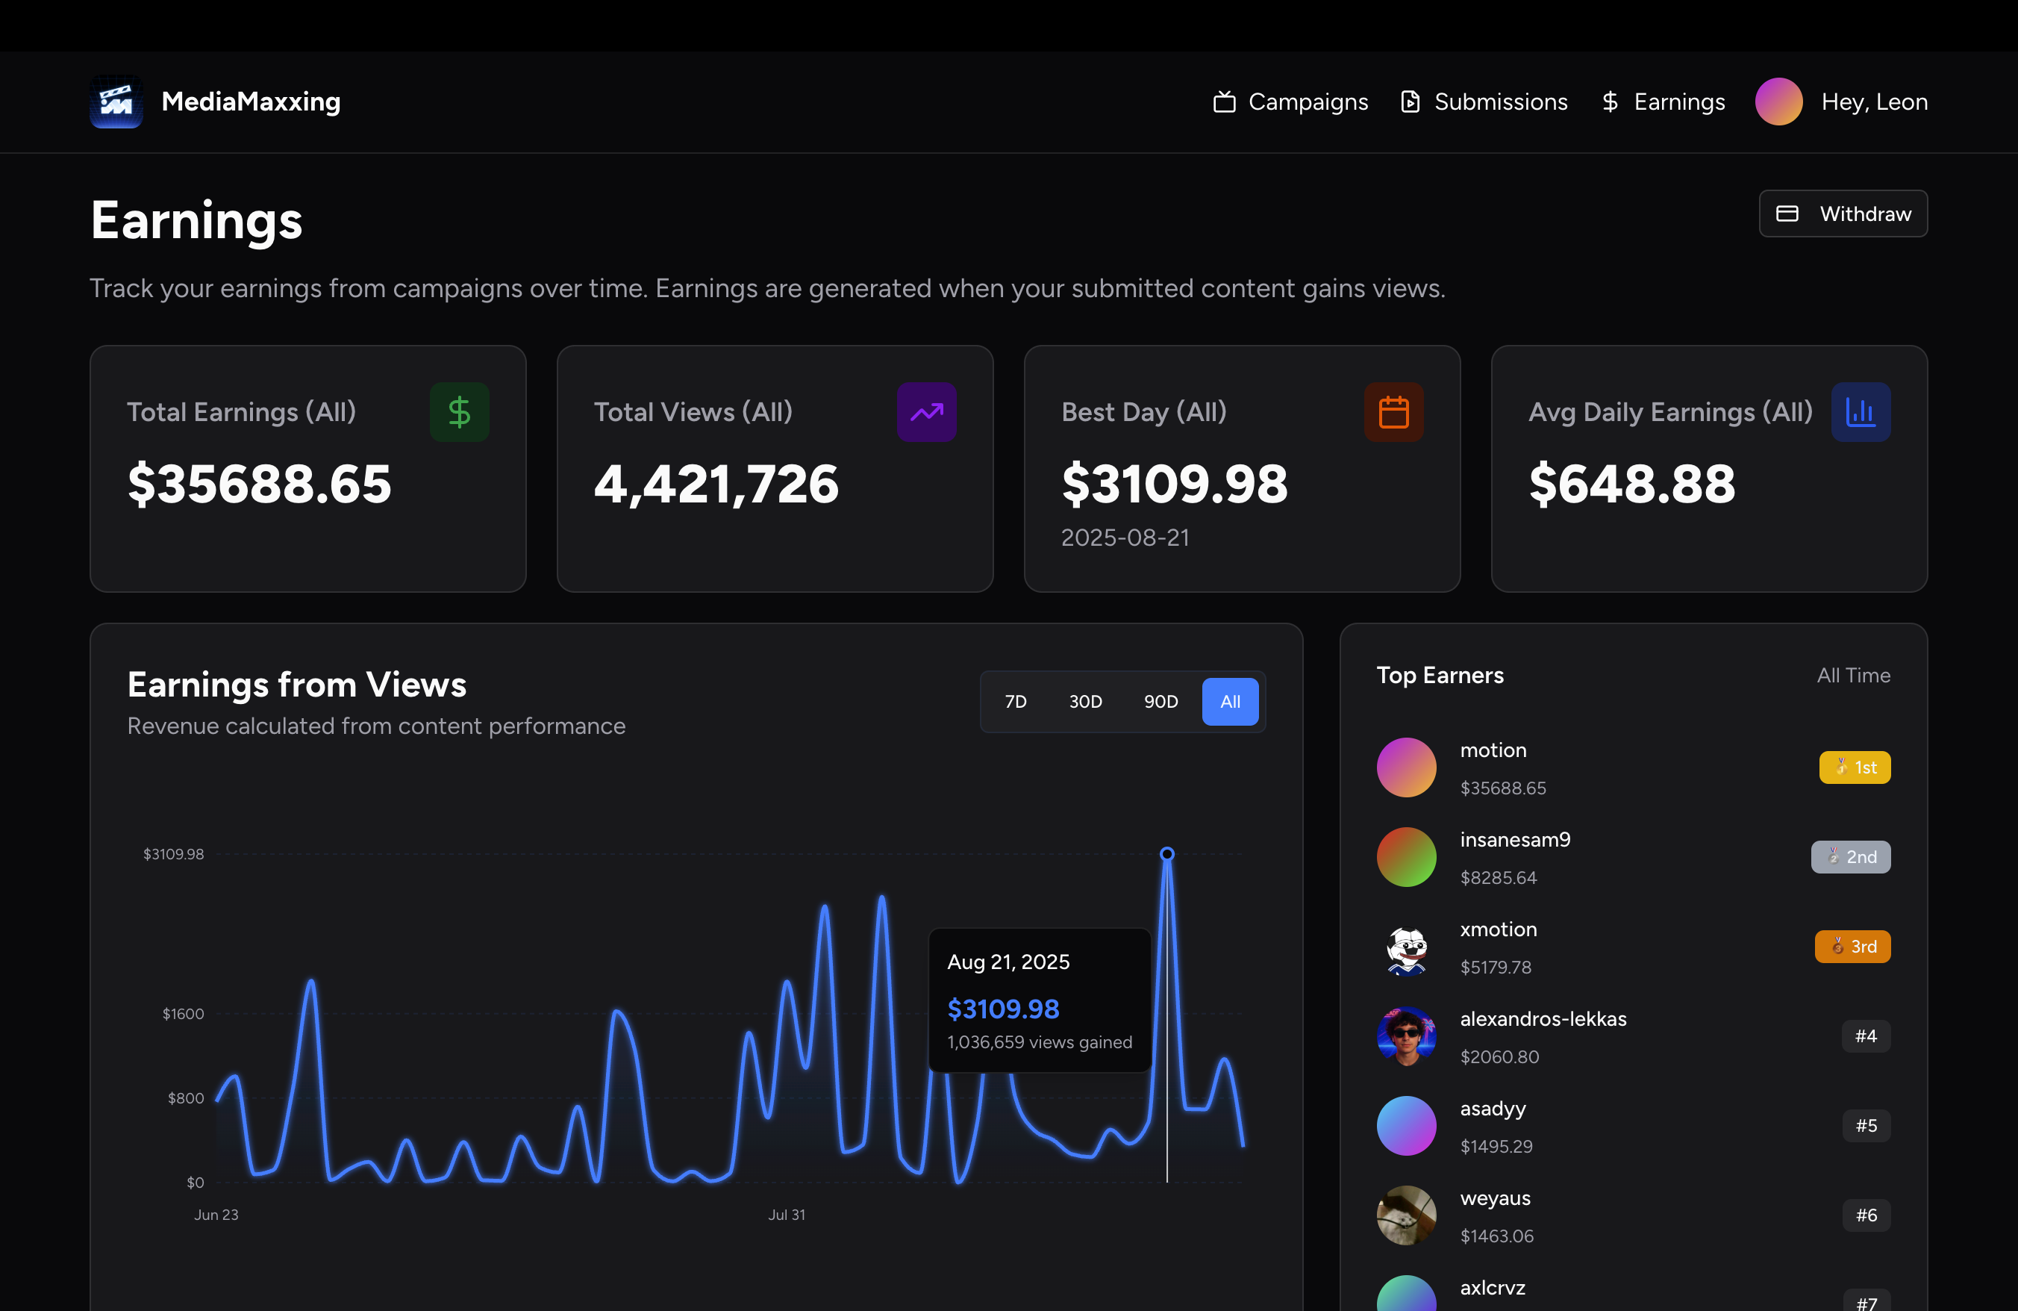Click the MediaMaxxing clapperboard logo icon

(116, 102)
